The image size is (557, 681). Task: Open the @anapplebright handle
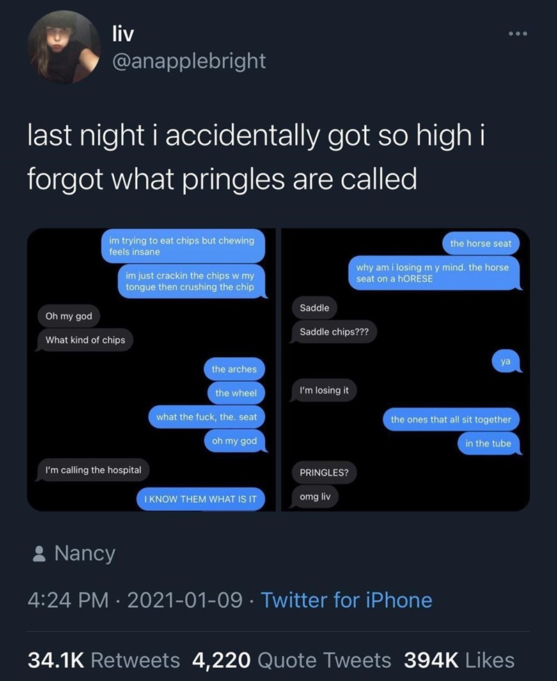188,61
